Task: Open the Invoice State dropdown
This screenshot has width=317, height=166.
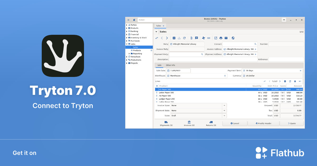Action: [225, 105]
